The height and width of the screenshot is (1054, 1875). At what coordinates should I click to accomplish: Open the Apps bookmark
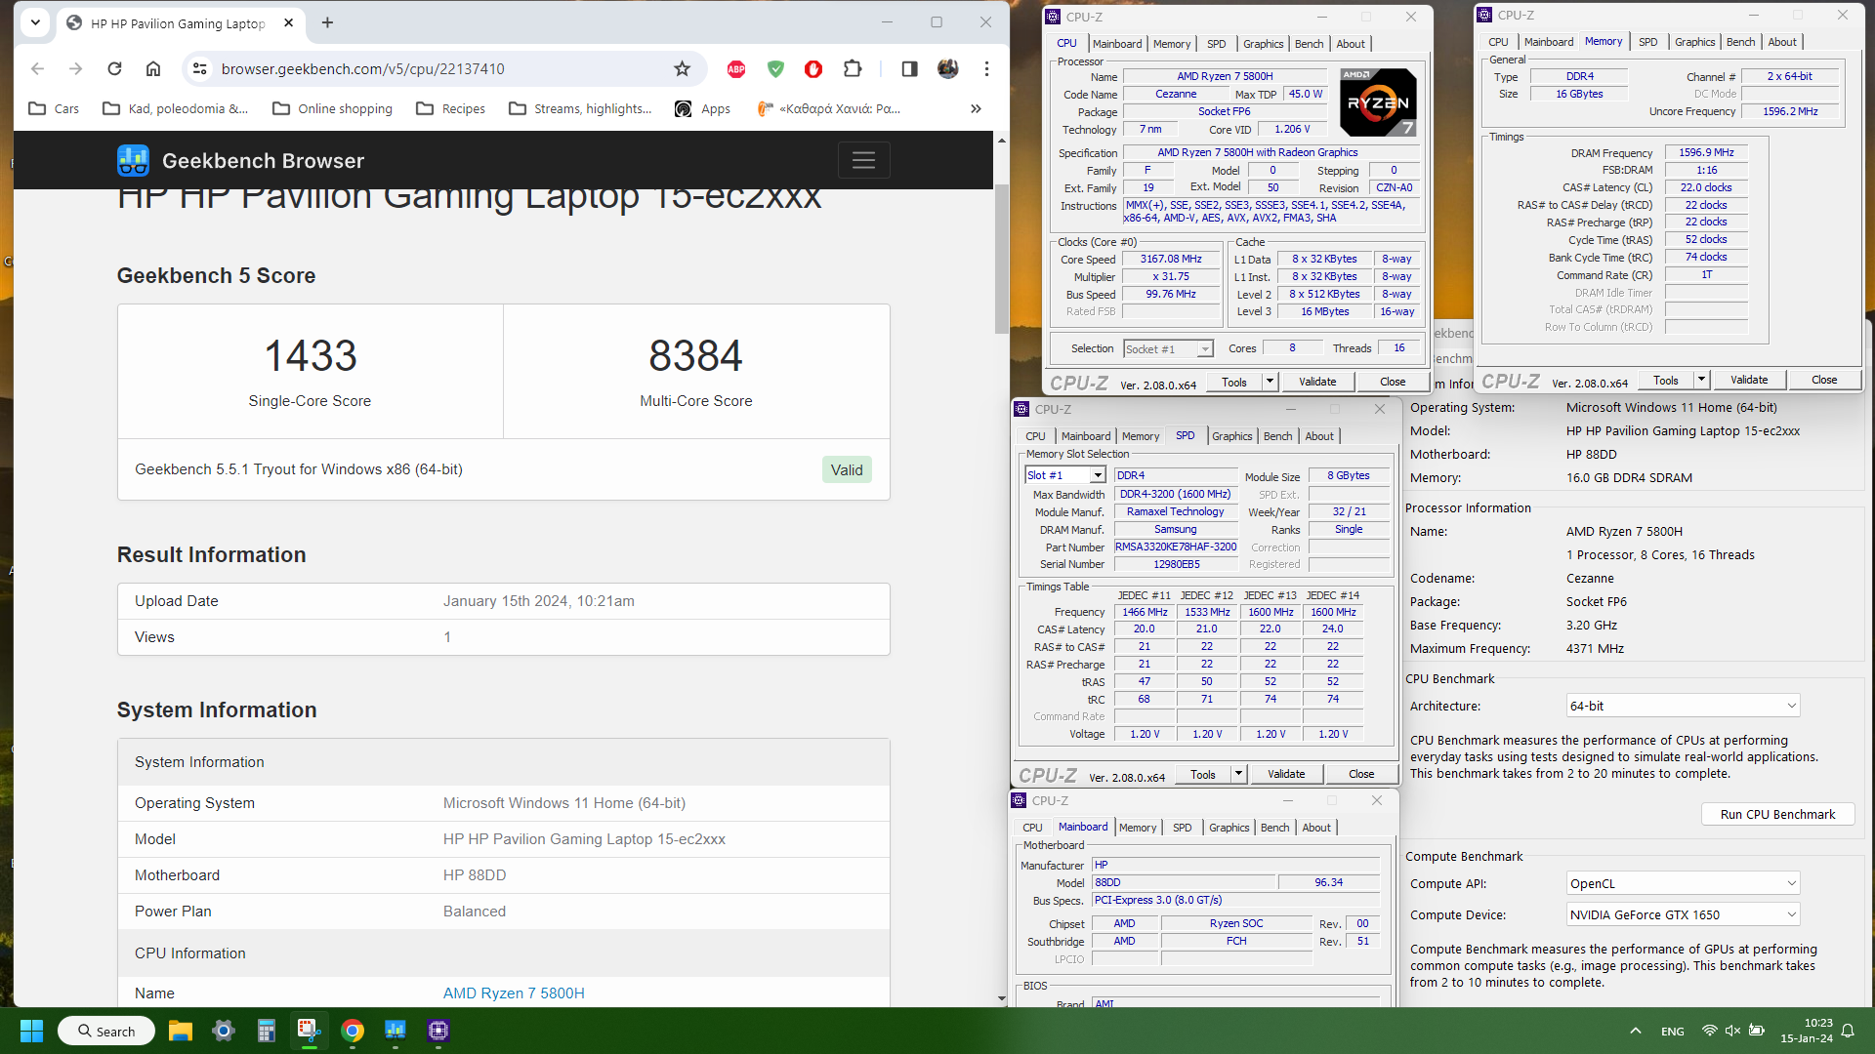pyautogui.click(x=702, y=108)
